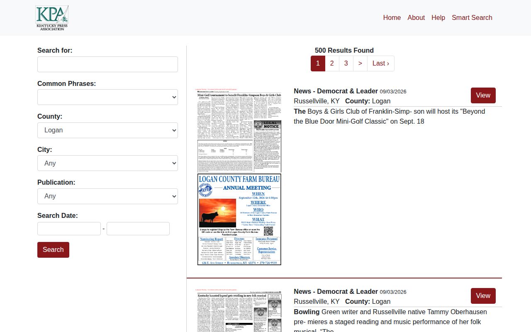
Task: View the Mini-Golf tournament article result
Action: point(483,95)
